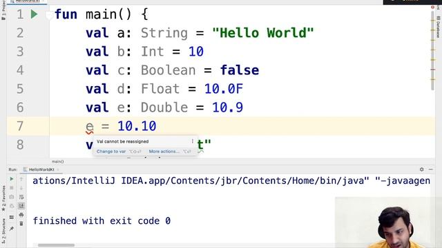
Task: Open the Favorites tool window
Action: pos(3,198)
